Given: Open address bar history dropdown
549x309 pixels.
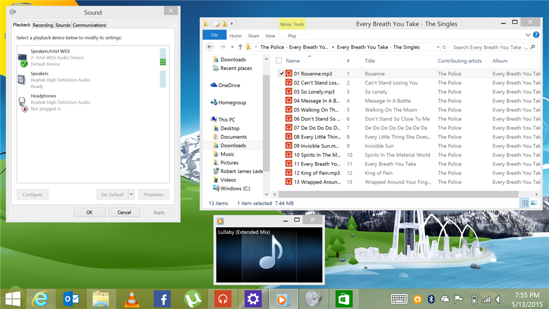Looking at the screenshot, I should [x=438, y=47].
